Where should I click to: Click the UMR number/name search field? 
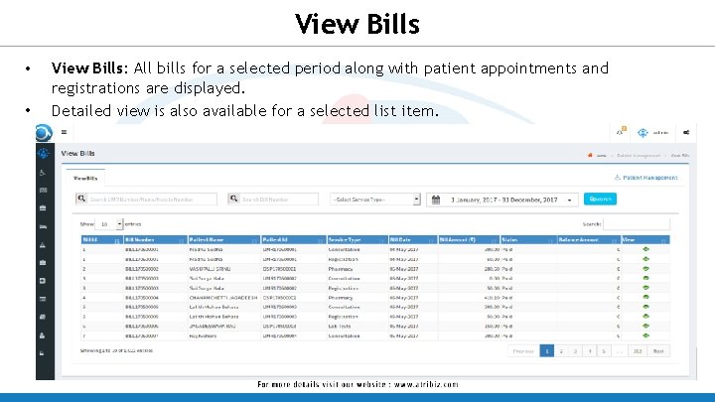pyautogui.click(x=152, y=200)
